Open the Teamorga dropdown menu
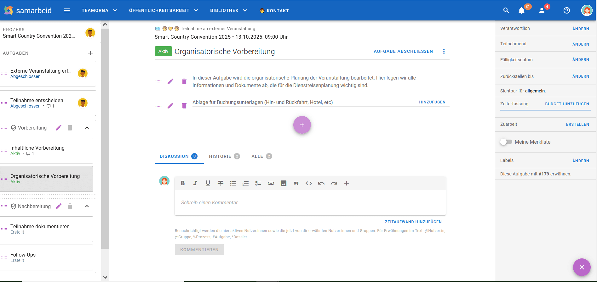 click(x=99, y=10)
